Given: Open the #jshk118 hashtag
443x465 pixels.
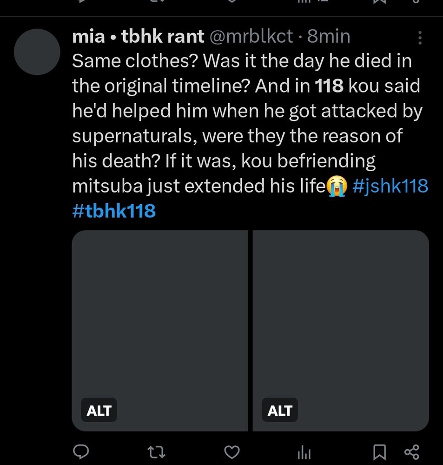Looking at the screenshot, I should click(x=390, y=186).
